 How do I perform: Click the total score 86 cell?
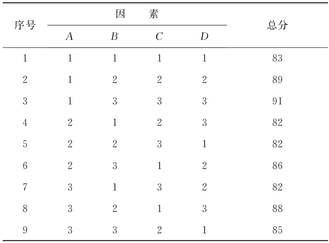pyautogui.click(x=277, y=166)
